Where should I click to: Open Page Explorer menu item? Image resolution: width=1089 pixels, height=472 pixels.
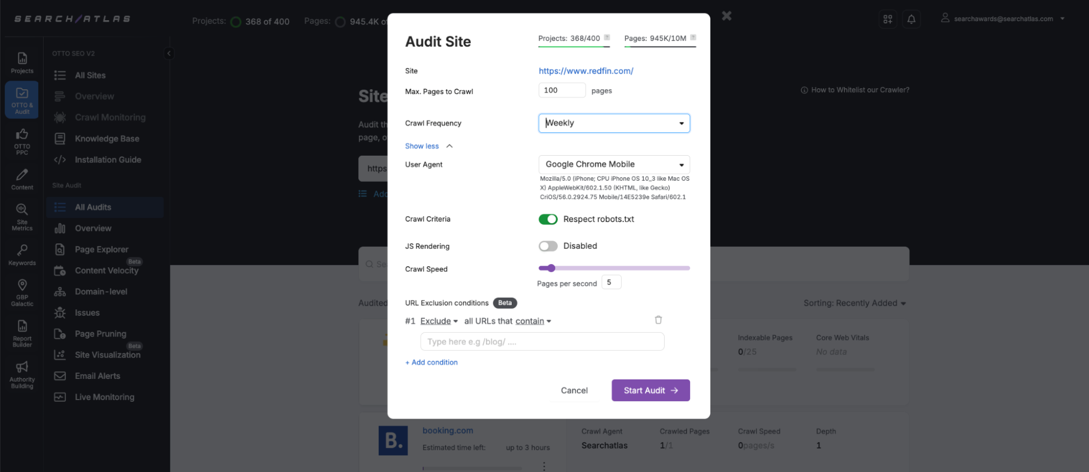(x=102, y=249)
